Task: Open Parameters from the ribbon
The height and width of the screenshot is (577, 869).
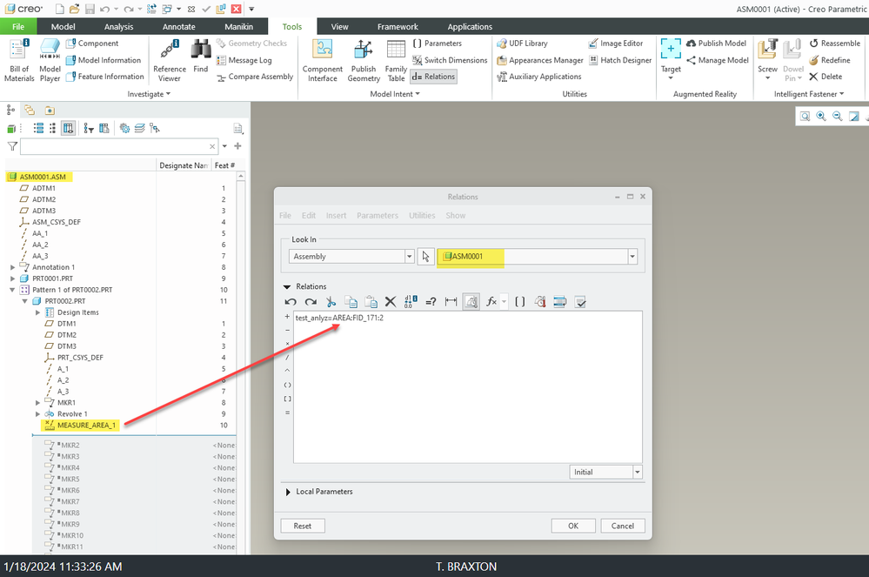Action: [x=438, y=44]
